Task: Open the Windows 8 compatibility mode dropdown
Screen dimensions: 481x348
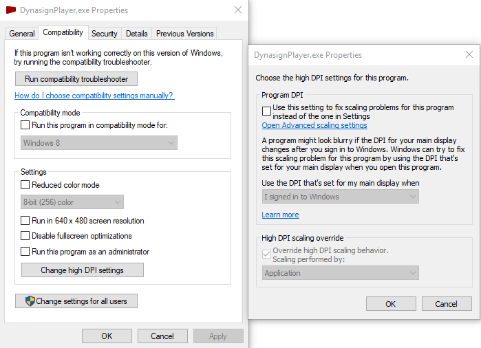Action: [99, 143]
